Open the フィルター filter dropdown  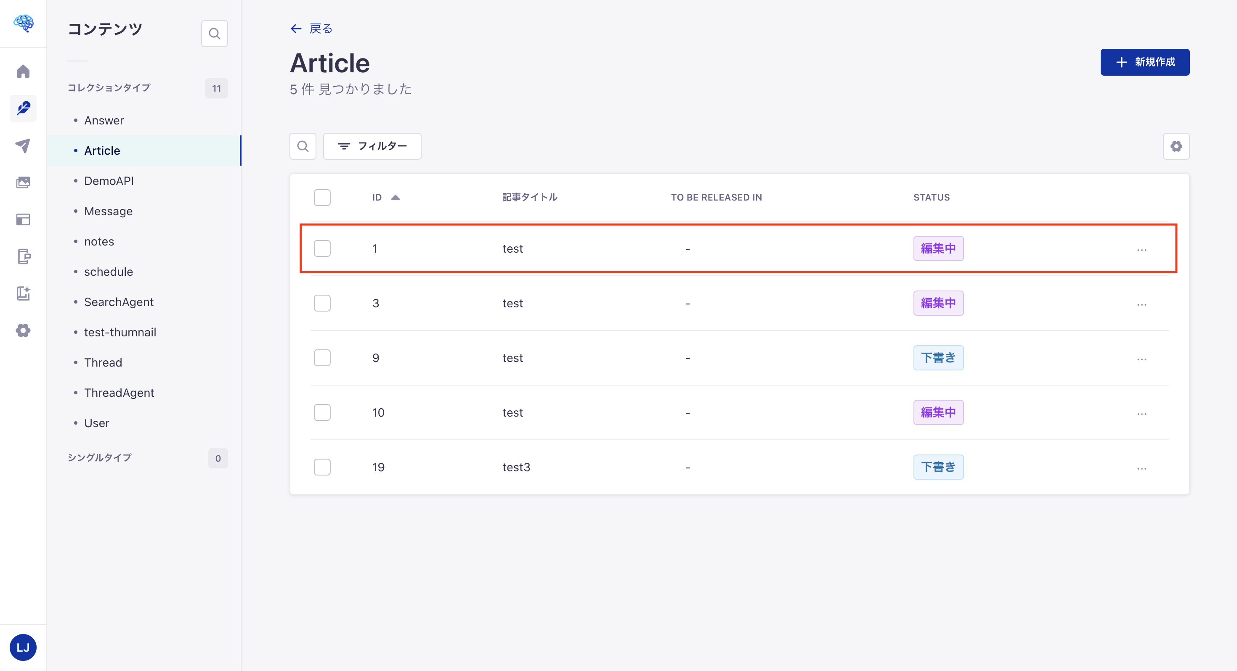click(x=372, y=146)
